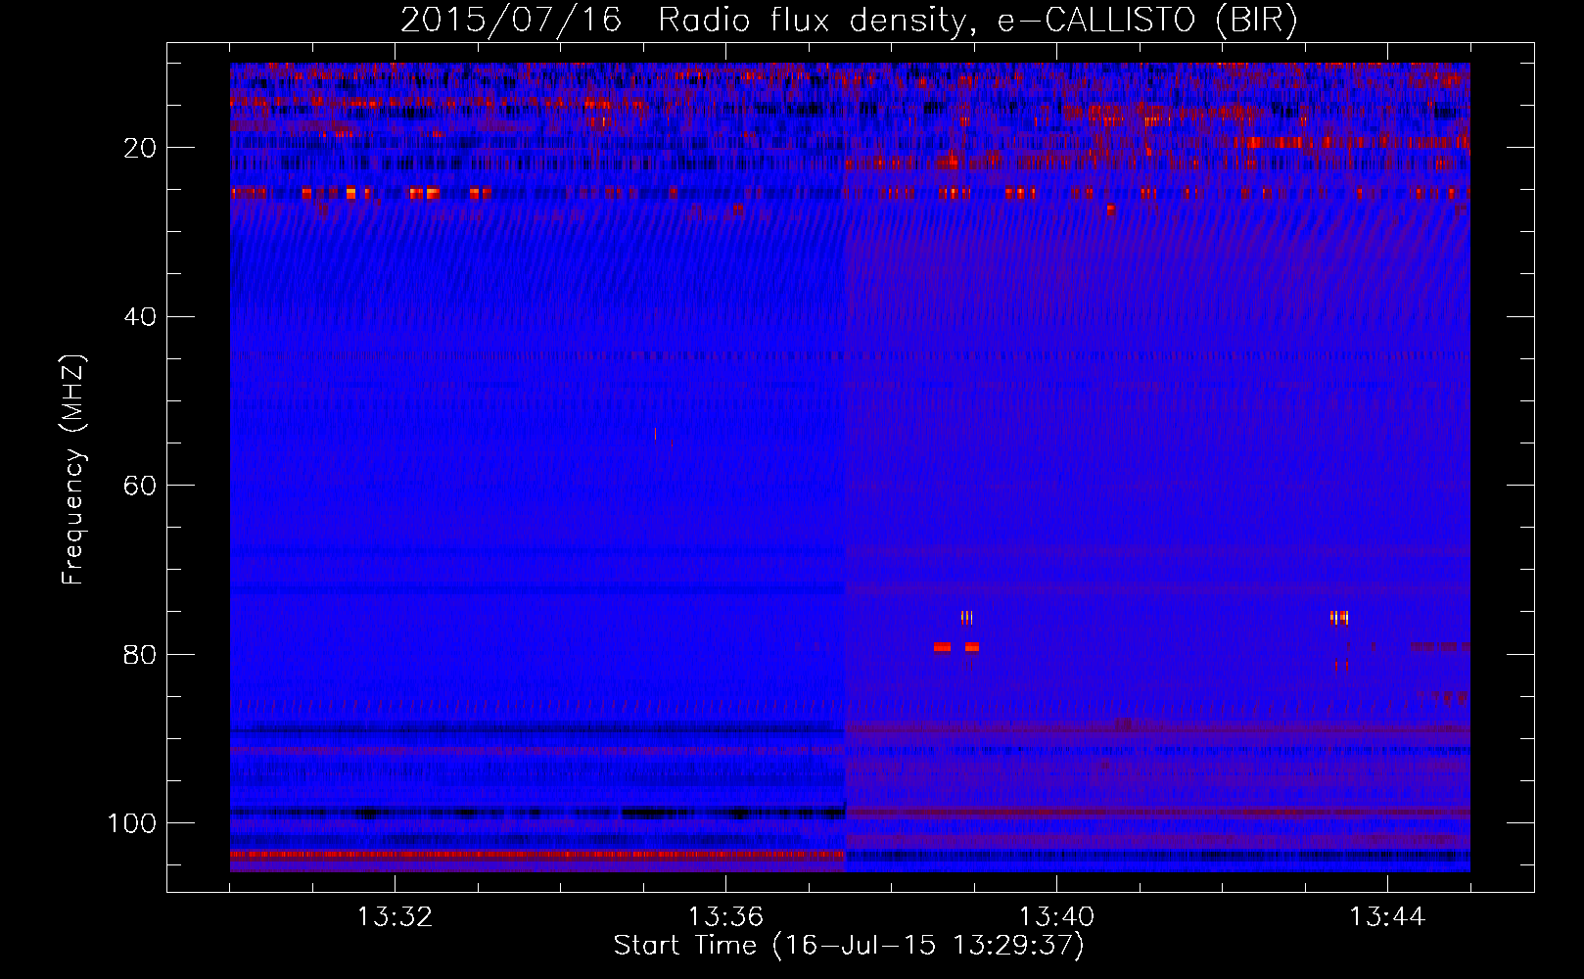Select the 80 frequency tick label

[x=141, y=654]
